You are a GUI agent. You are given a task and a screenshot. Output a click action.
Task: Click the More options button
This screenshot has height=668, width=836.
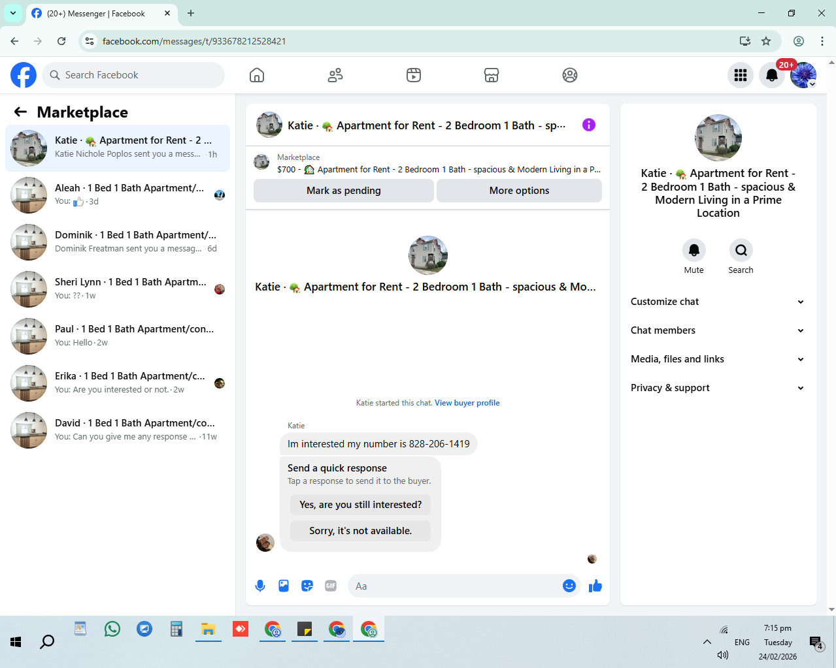[519, 191]
